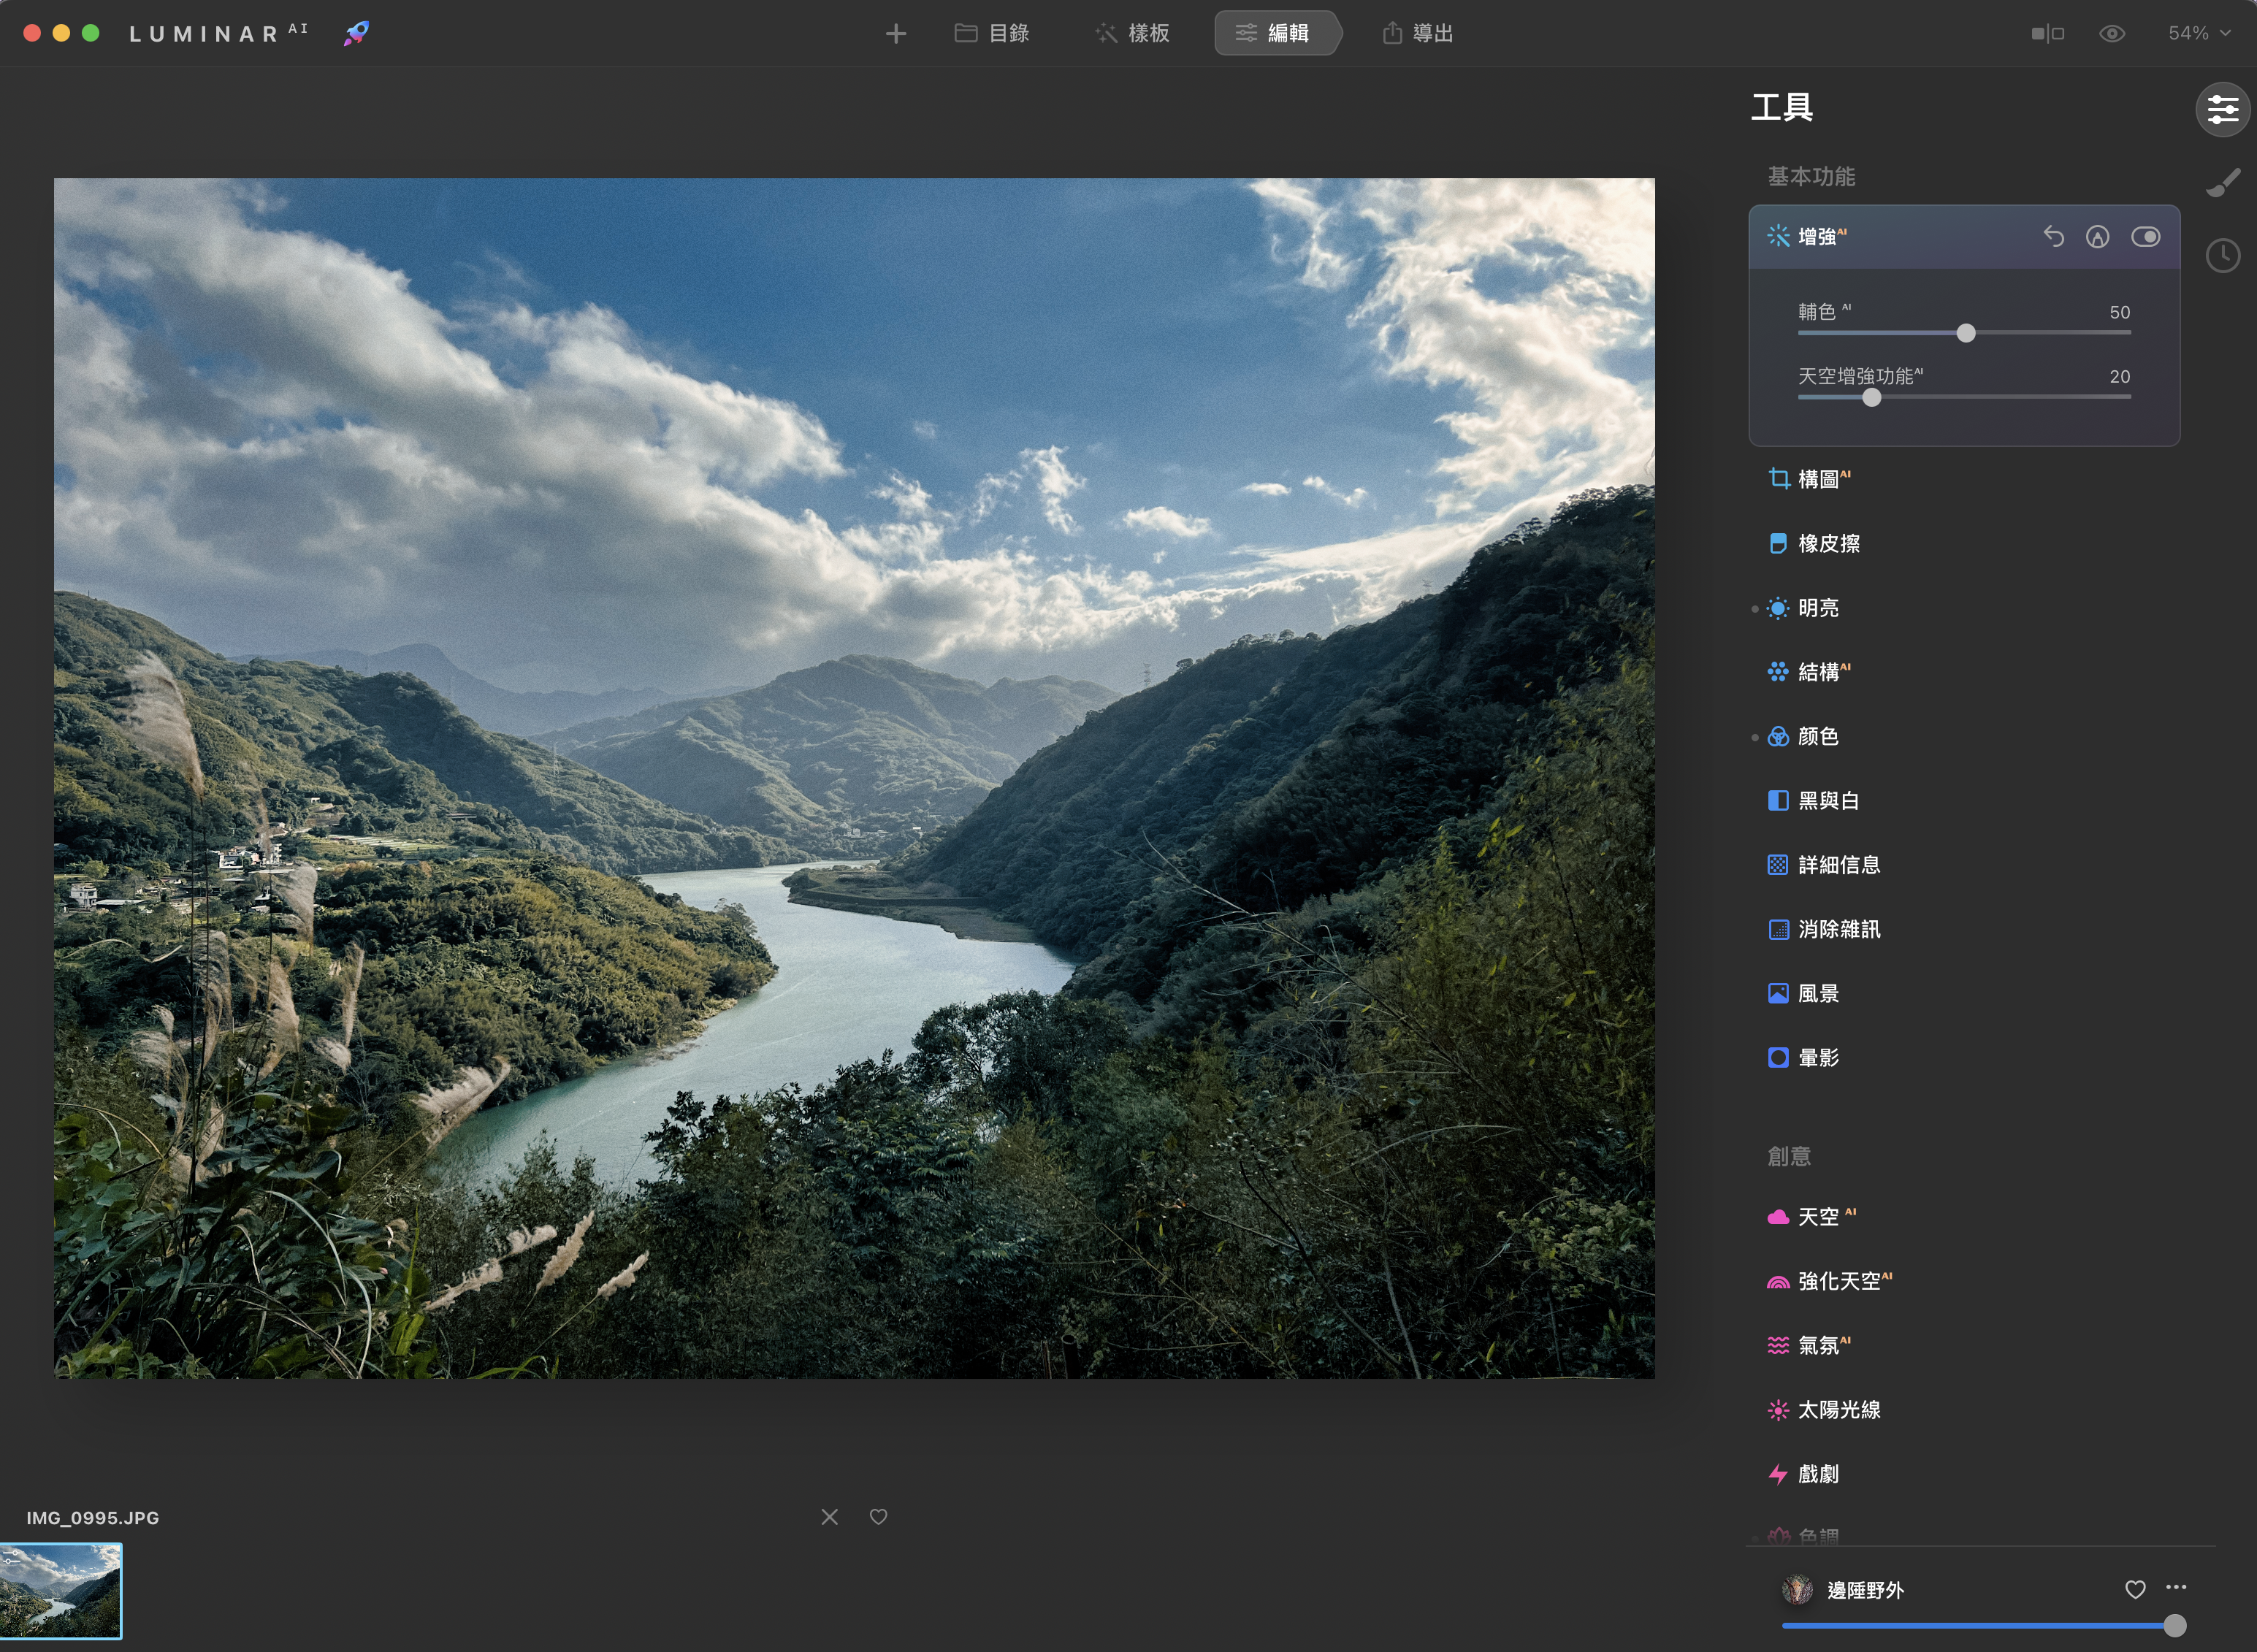Click the rocket icon next to Luminar logo
Viewport: 2257px width, 1652px height.
[x=356, y=33]
